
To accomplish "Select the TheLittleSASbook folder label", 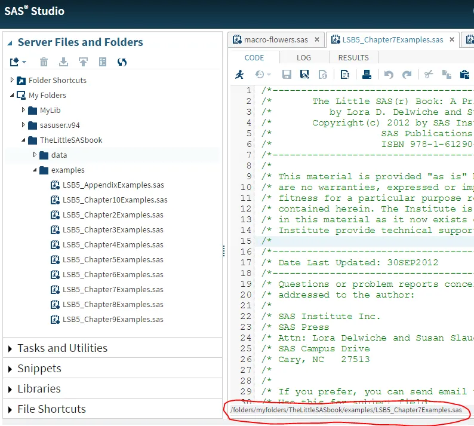I will [71, 140].
